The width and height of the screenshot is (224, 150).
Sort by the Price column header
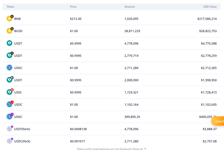tap(73, 7)
